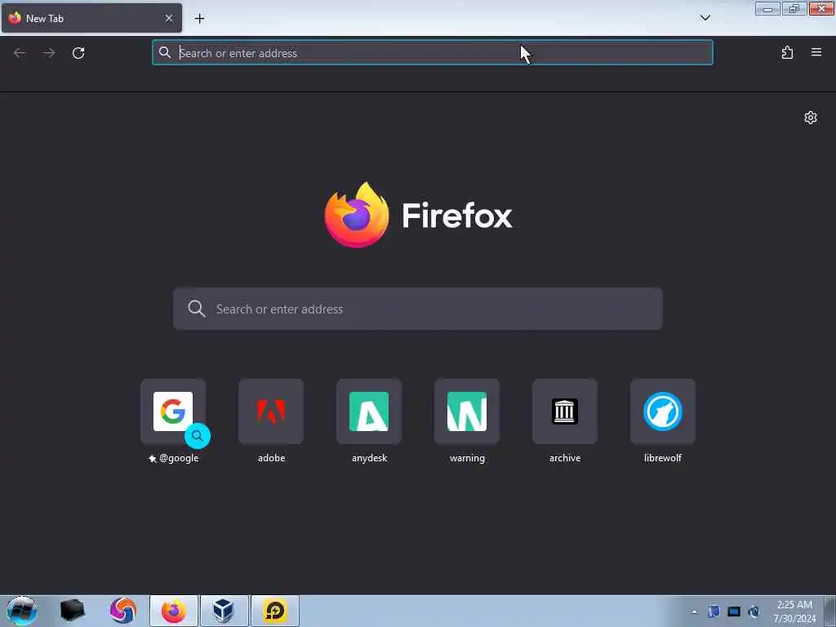Click the round blue icon in the system tray

pyautogui.click(x=754, y=611)
